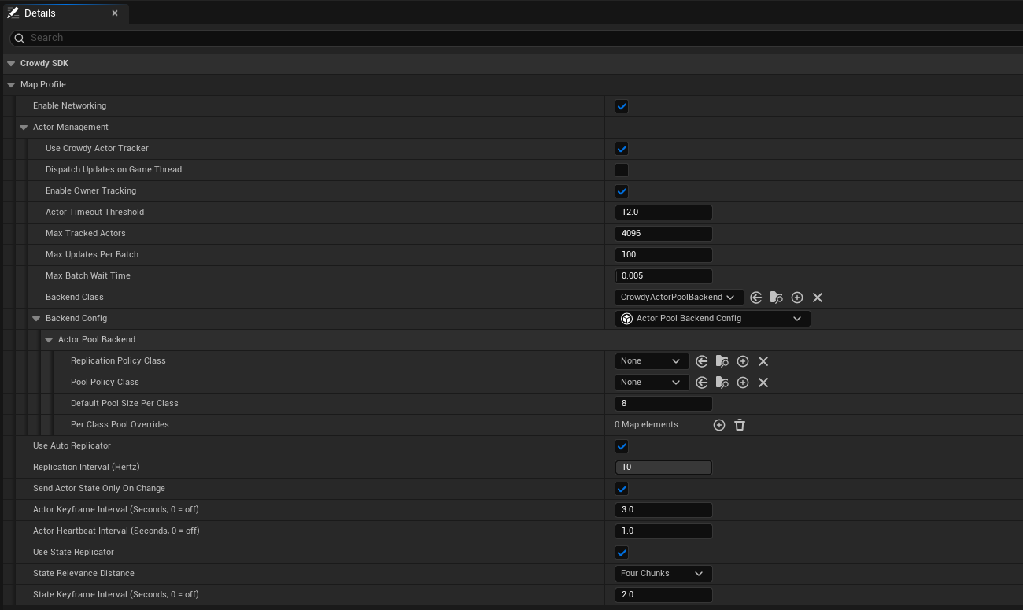This screenshot has height=610, width=1023.
Task: Toggle Enable Owner Tracking checkbox
Action: tap(622, 191)
